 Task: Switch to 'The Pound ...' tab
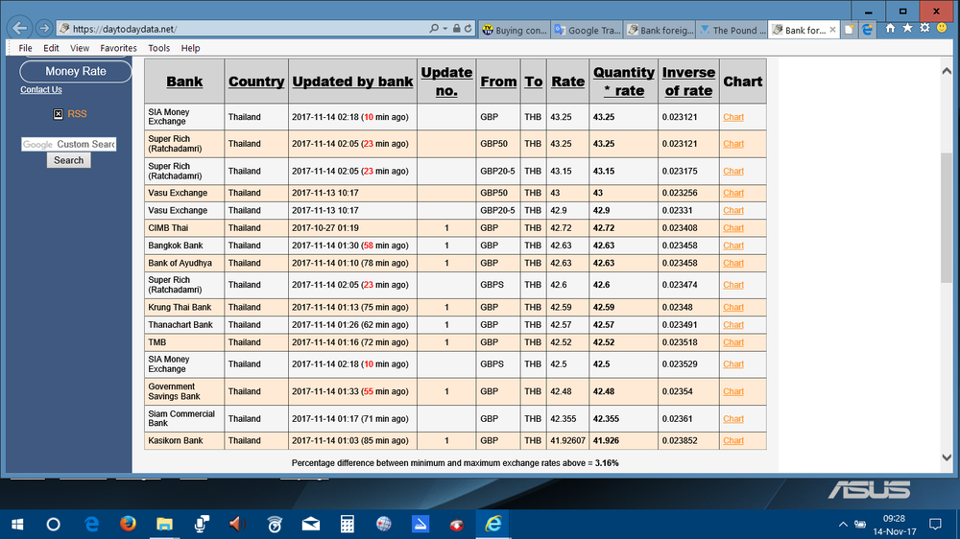[732, 30]
